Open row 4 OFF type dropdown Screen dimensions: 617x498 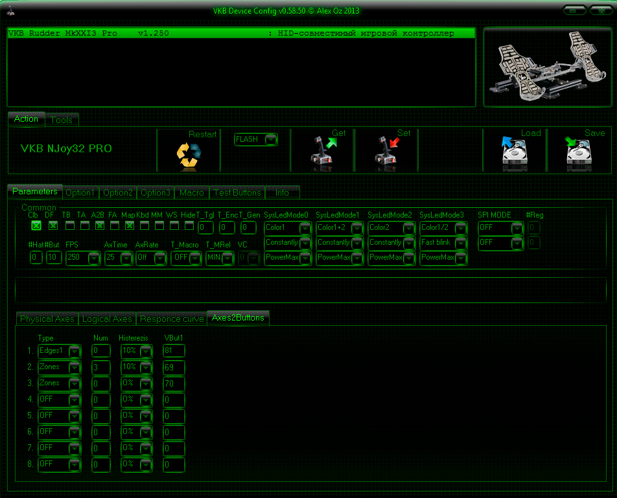pyautogui.click(x=60, y=400)
